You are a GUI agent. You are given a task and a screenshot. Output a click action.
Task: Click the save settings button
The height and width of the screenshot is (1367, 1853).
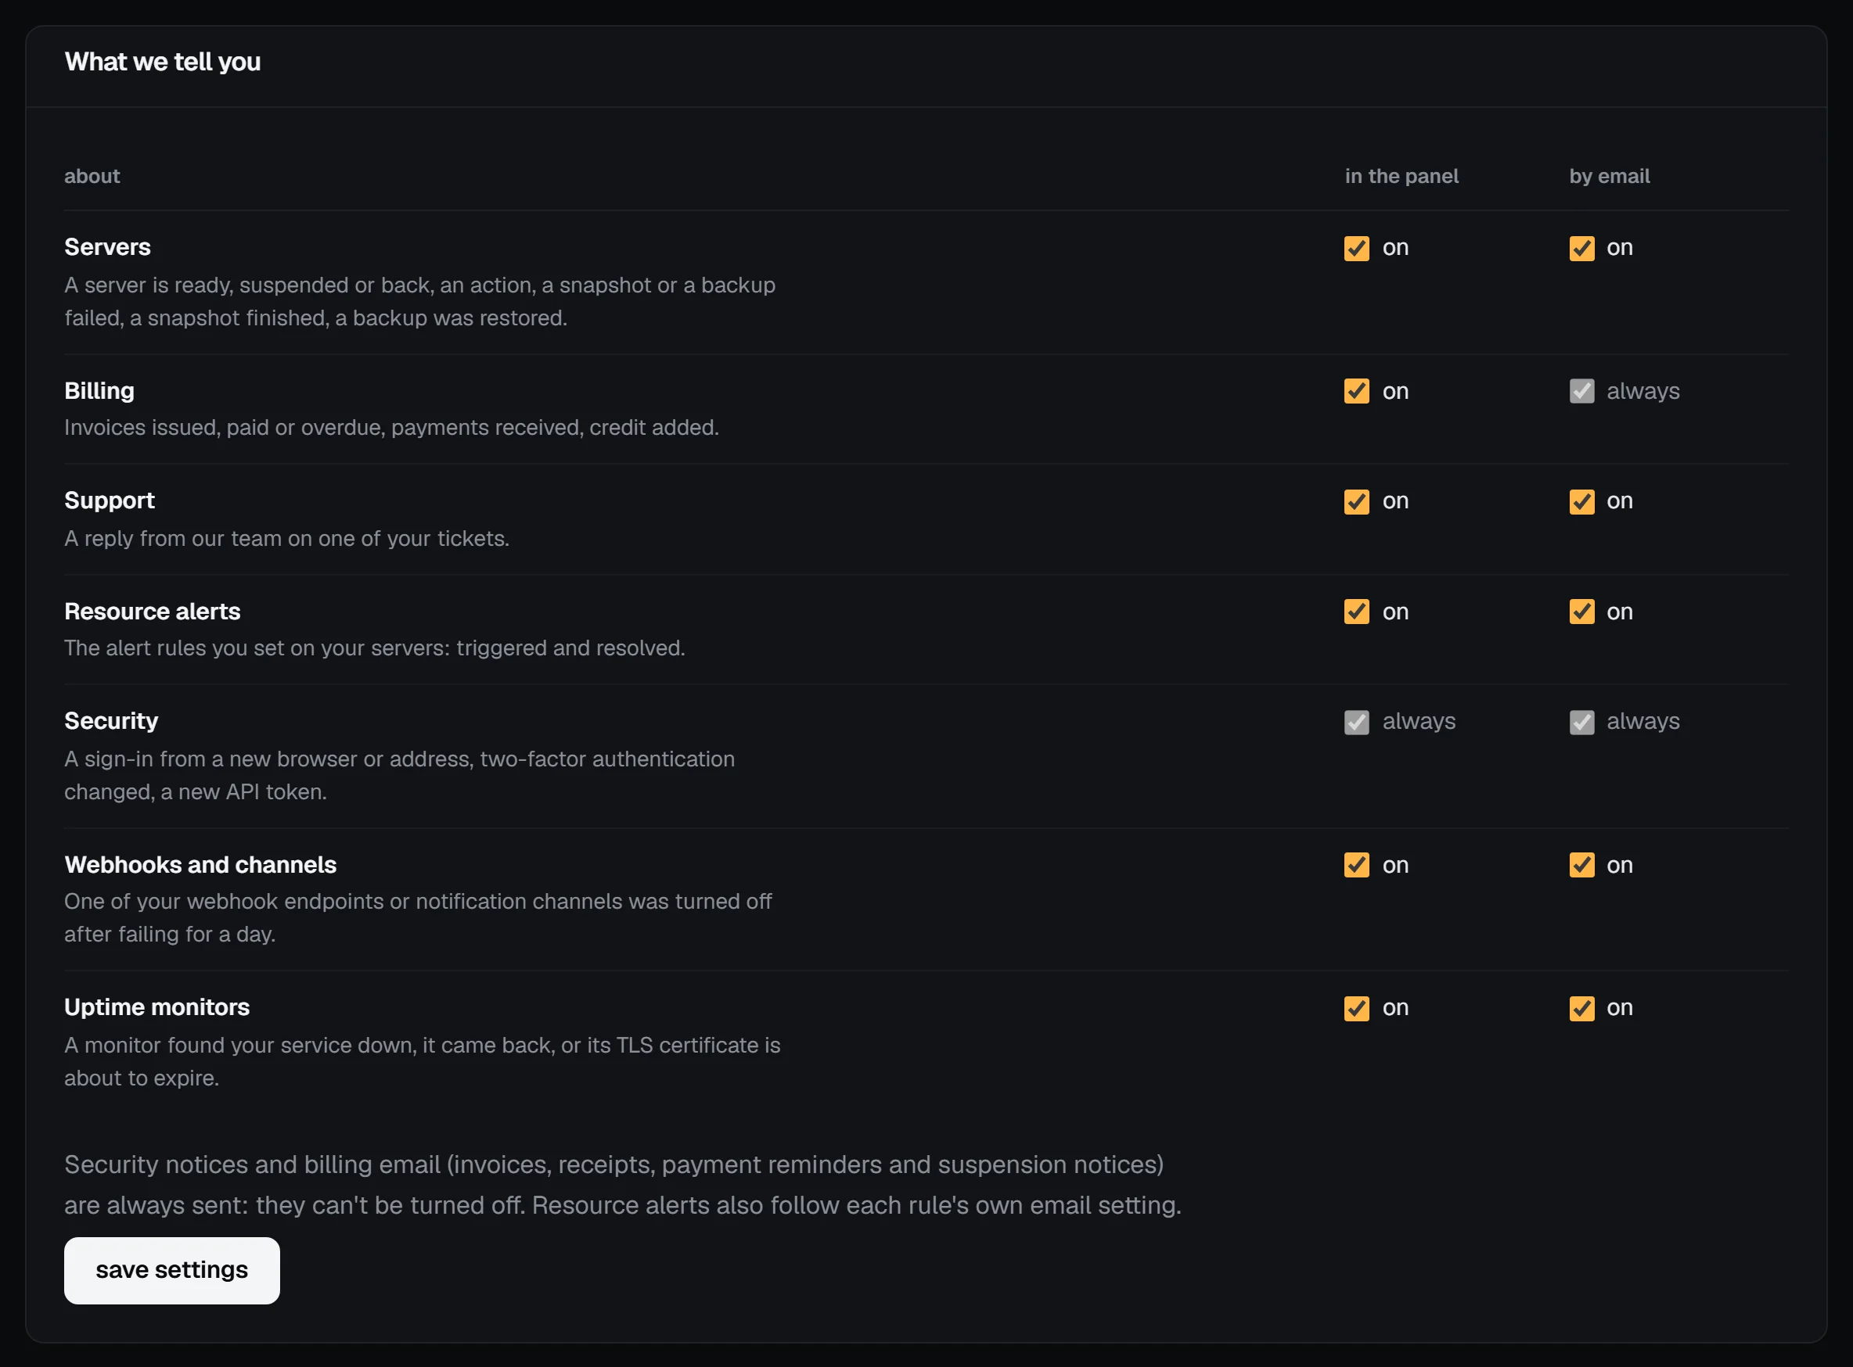coord(171,1270)
